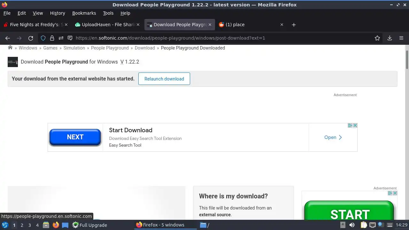Viewport: 409px width, 230px height.
Task: Click the People Playground app thumbnail
Action: point(13,62)
